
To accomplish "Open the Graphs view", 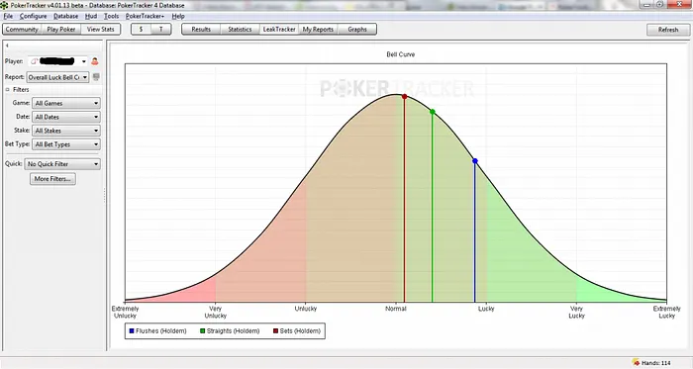I will tap(357, 29).
